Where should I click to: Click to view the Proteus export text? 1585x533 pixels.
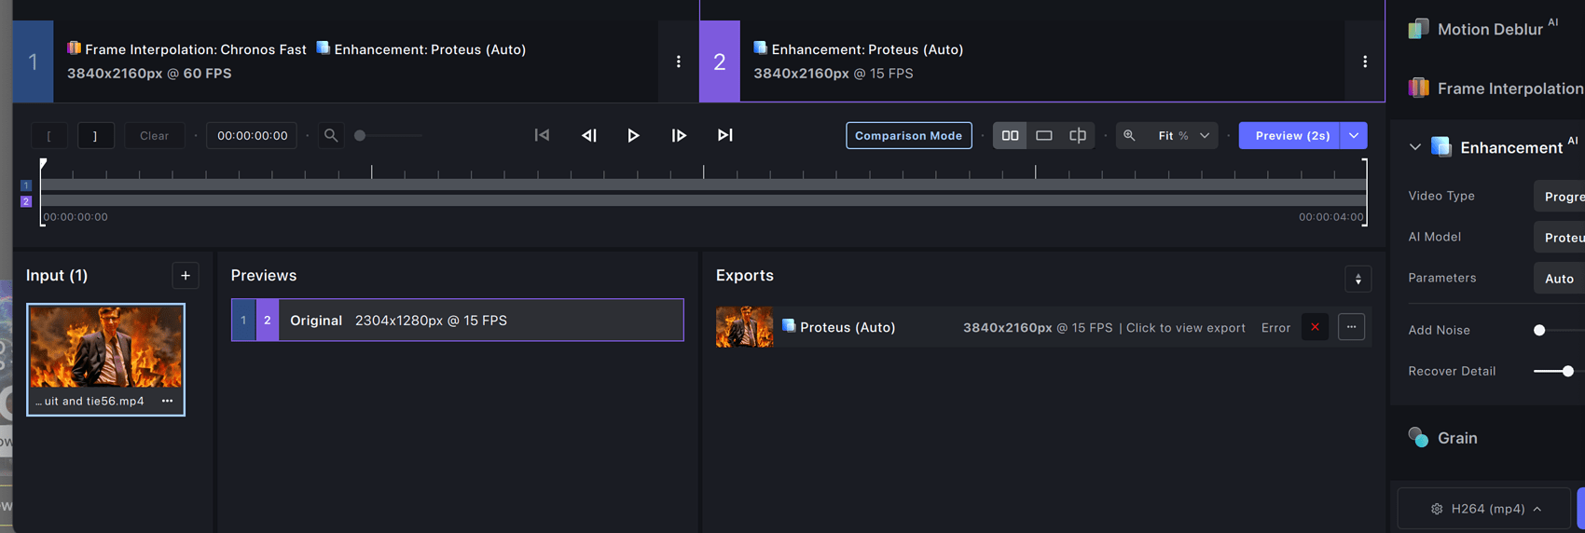point(1186,328)
